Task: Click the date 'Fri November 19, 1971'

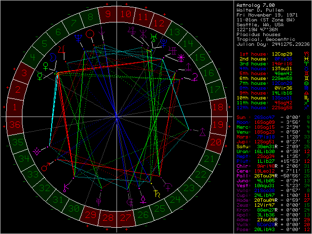Action: 267,15
